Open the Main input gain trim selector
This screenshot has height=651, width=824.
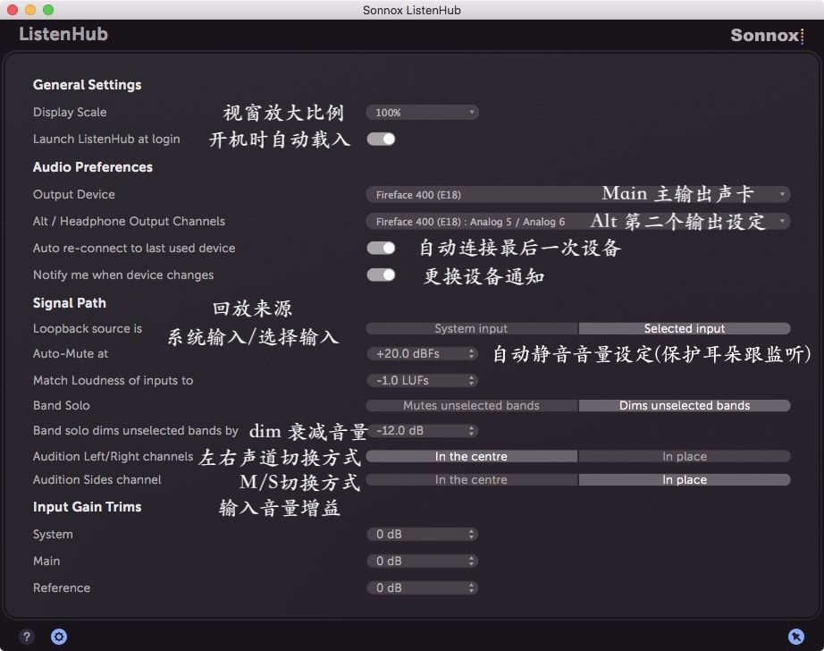[x=423, y=561]
